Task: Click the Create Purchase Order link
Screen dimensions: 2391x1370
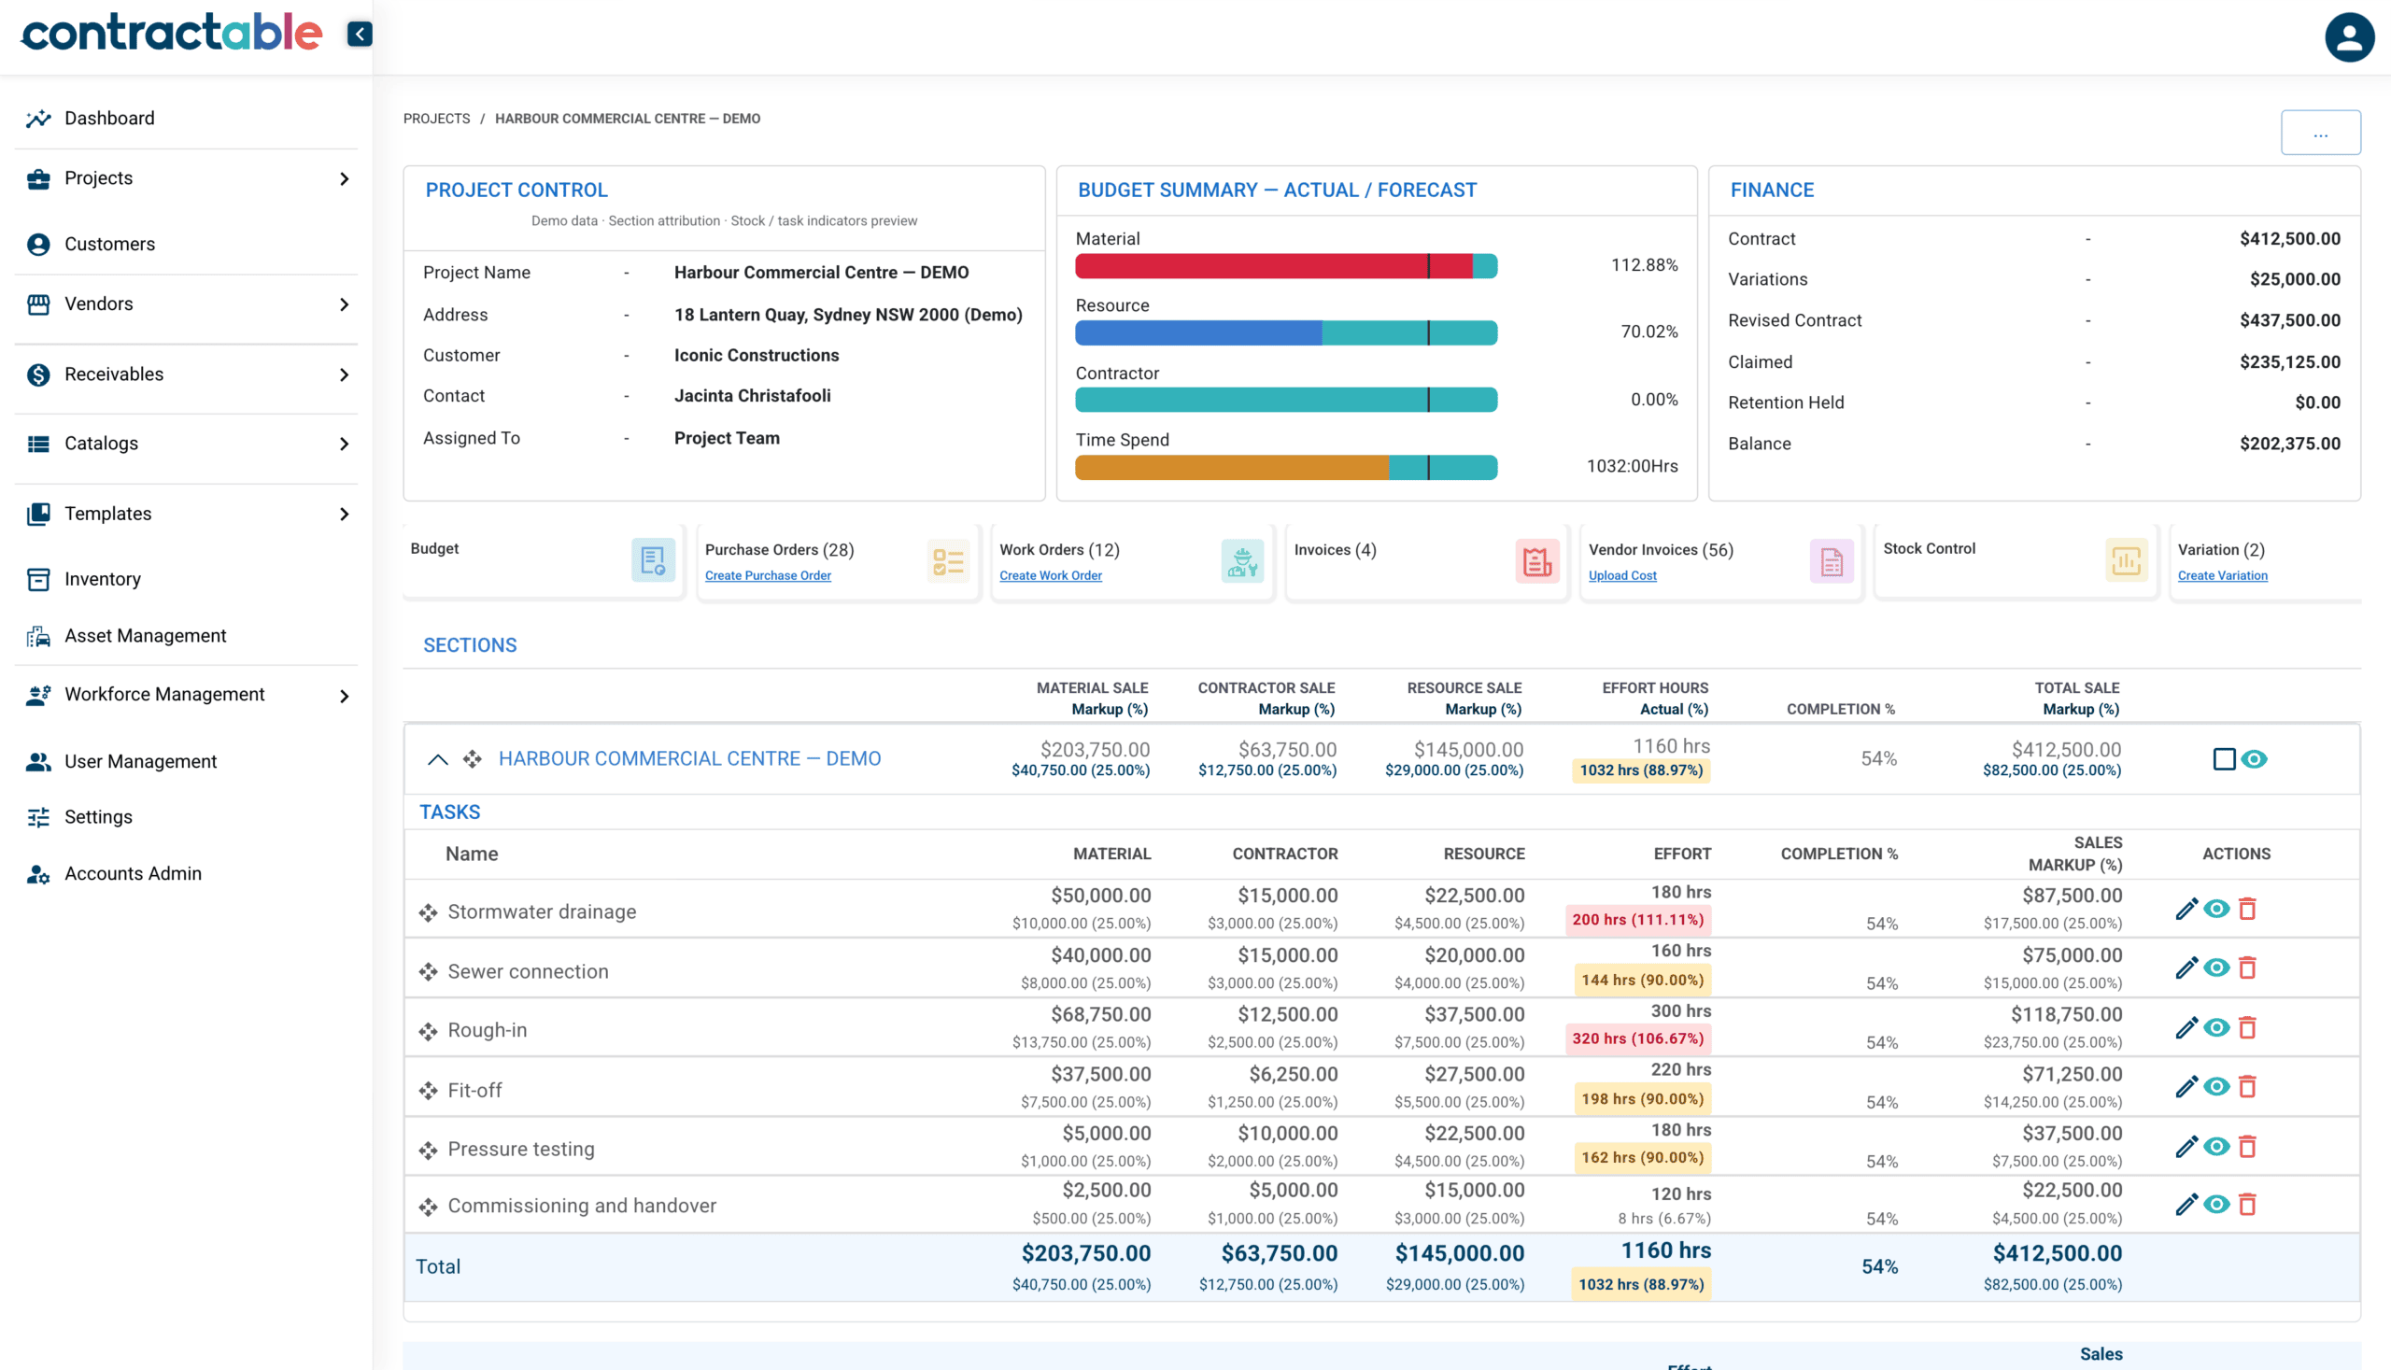Action: [x=768, y=576]
